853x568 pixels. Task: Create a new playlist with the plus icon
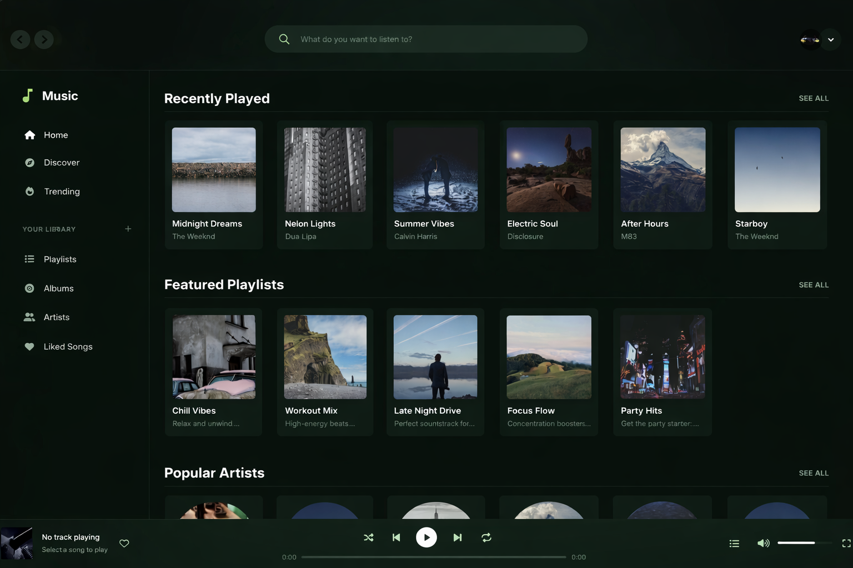[x=128, y=228]
